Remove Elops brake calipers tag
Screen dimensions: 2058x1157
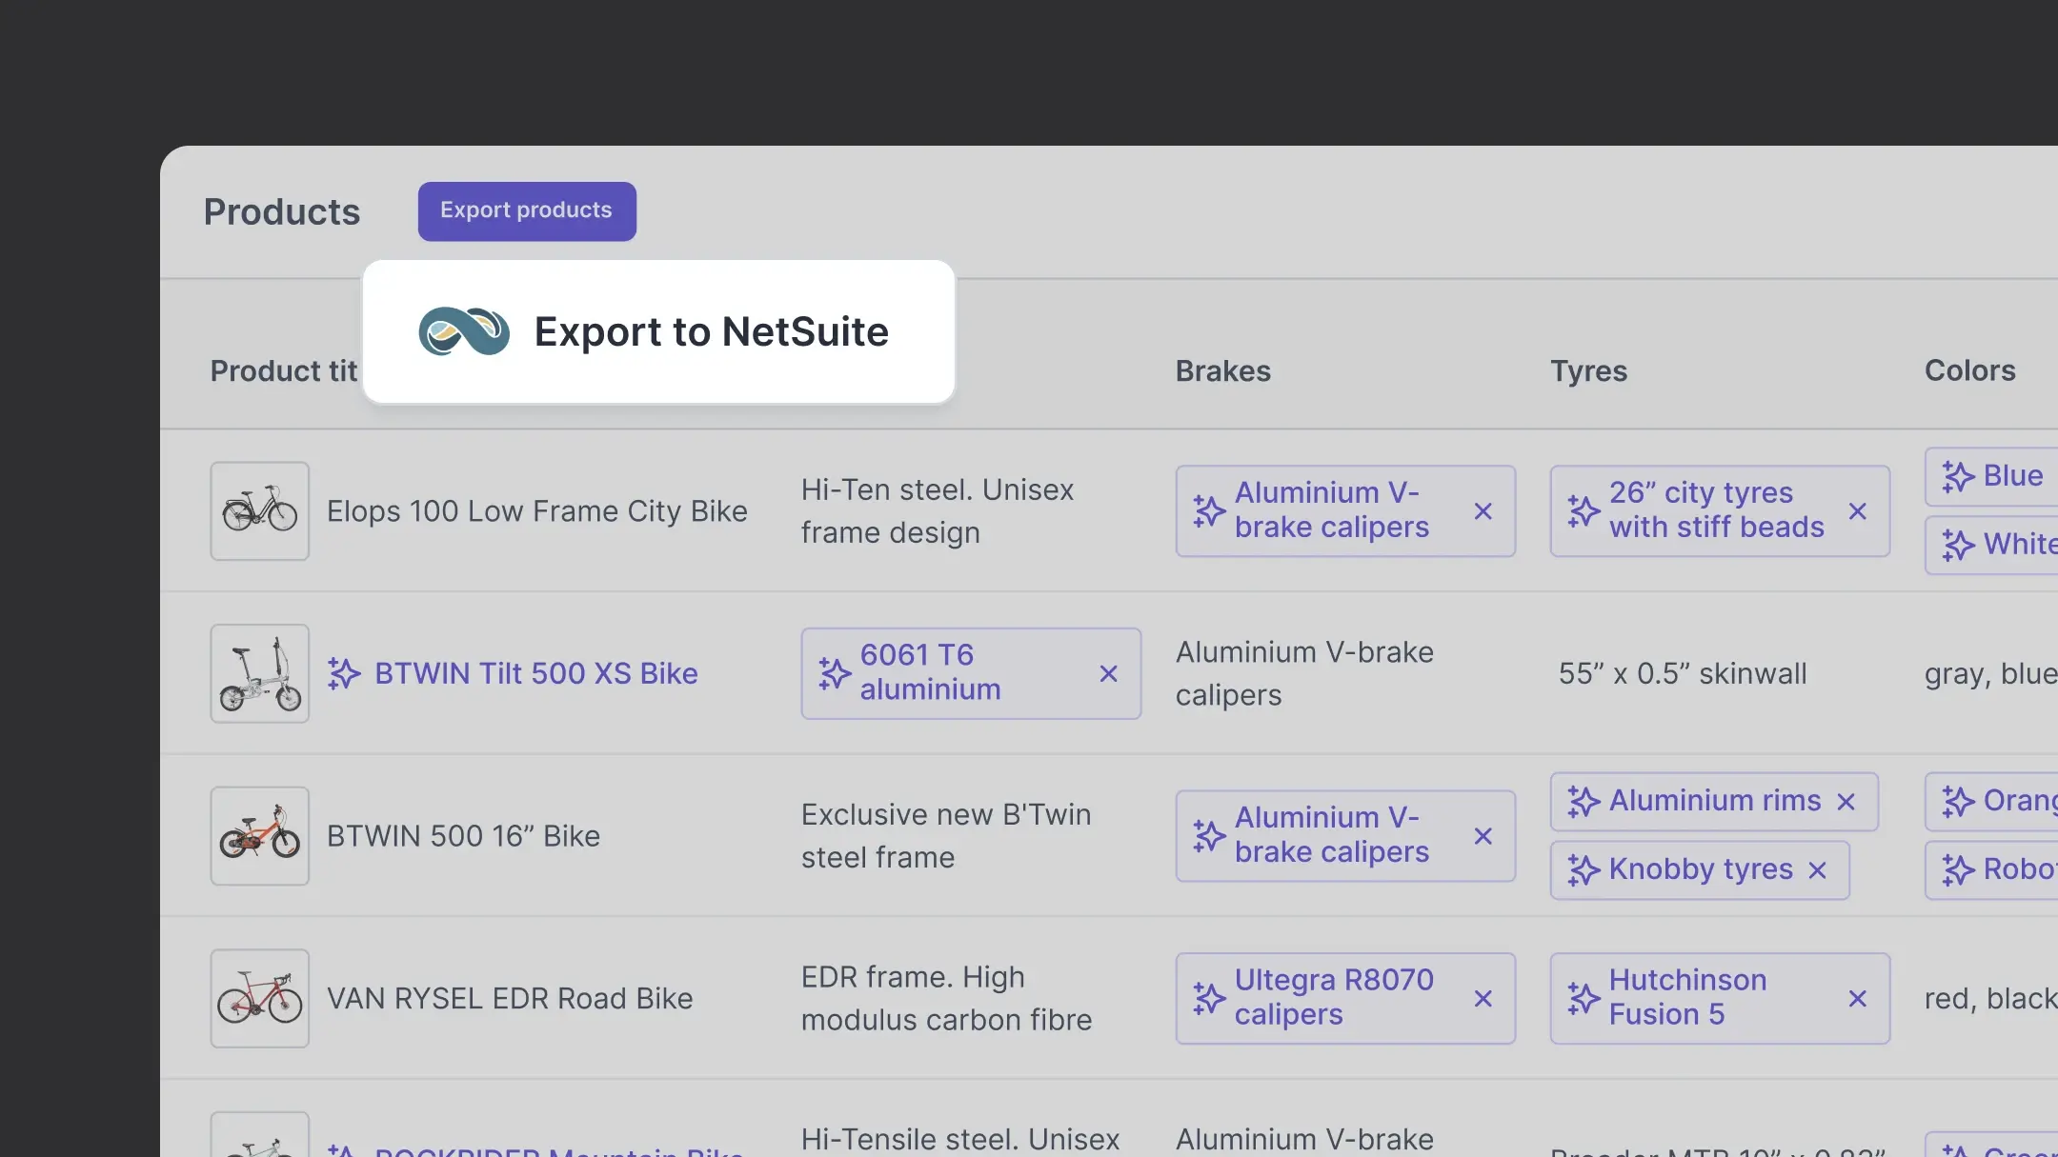point(1483,511)
